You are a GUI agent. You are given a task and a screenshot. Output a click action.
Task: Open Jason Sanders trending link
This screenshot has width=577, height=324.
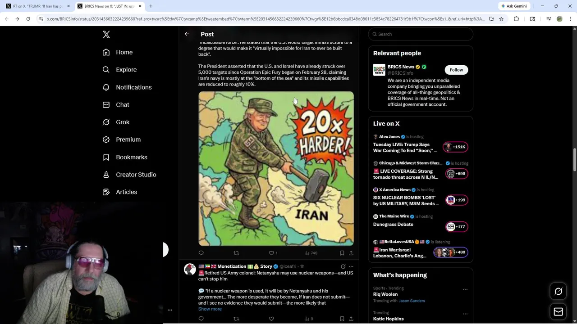click(x=412, y=301)
